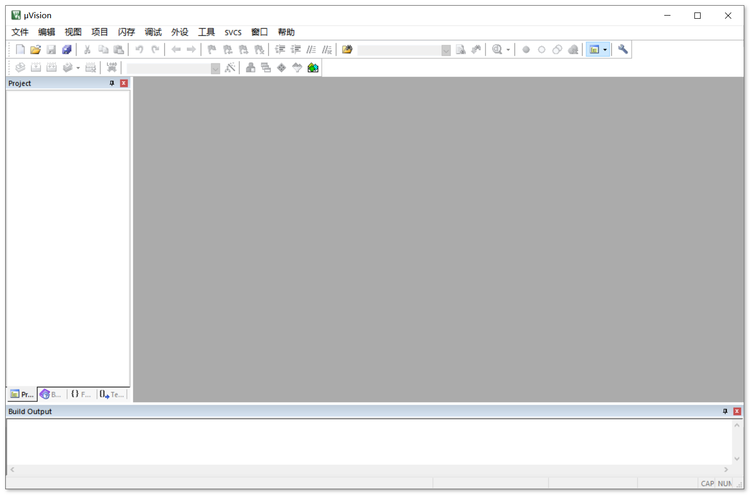750x495 pixels.
Task: Open the 项目 menu
Action: (100, 32)
